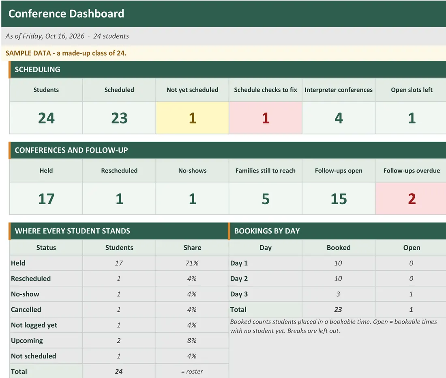This screenshot has height=378, width=446.
Task: Click the Students value 24 in Scheduling
Action: coord(46,118)
